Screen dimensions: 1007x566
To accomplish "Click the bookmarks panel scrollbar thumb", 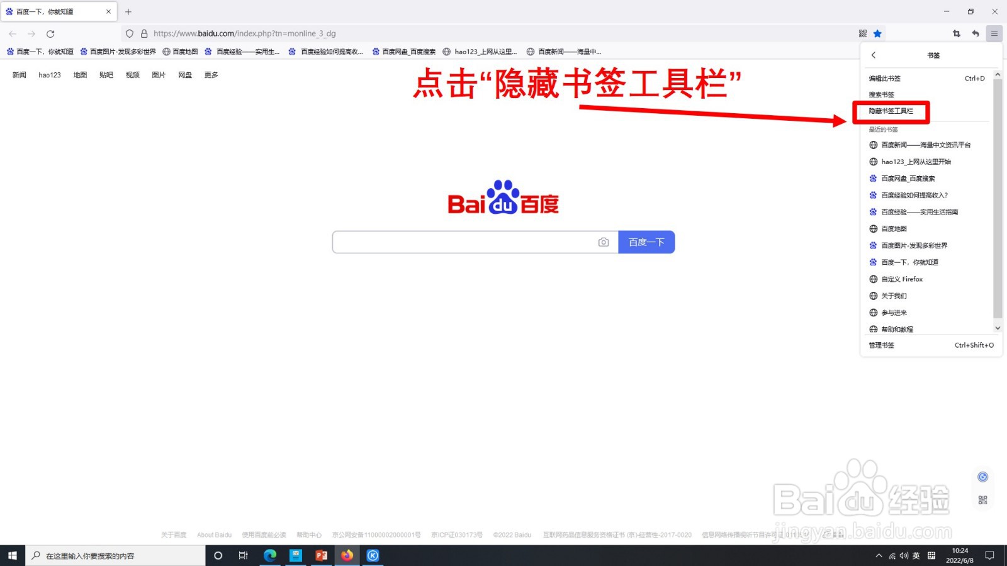I will click(x=998, y=198).
